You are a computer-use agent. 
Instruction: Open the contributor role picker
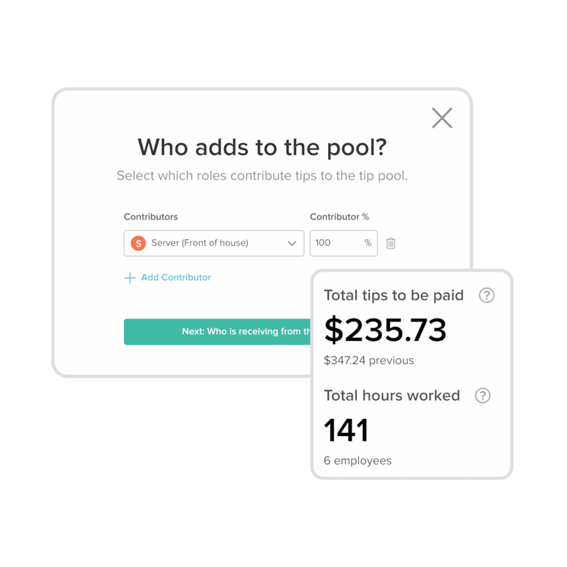pos(214,243)
